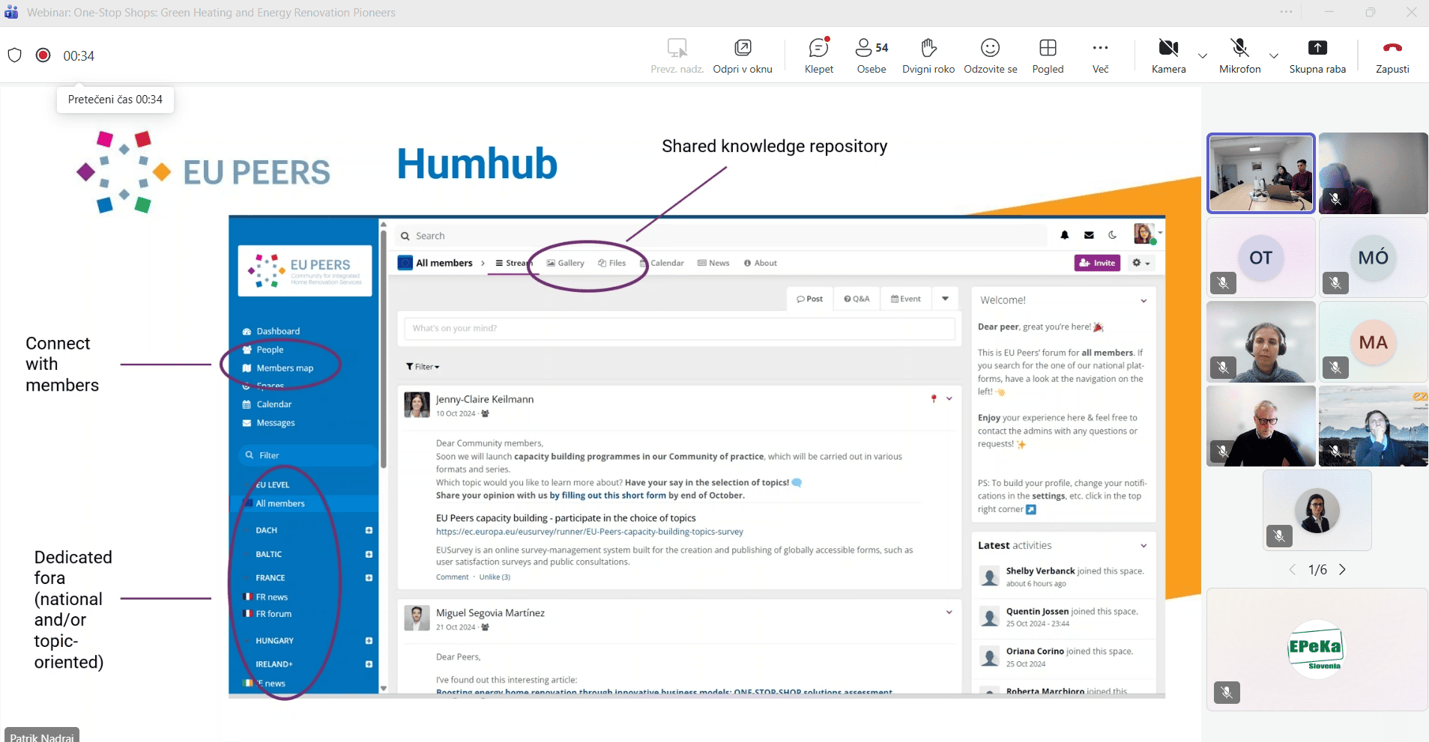The height and width of the screenshot is (742, 1429).
Task: Open Odzovite se reactions
Action: 990,56
